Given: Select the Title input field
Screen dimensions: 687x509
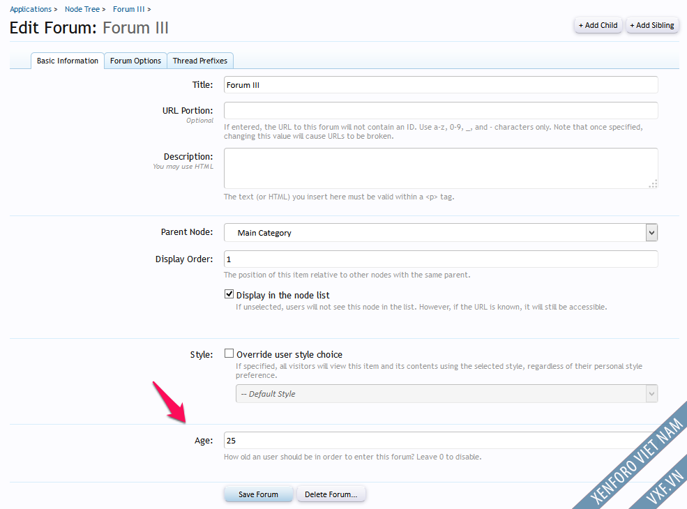Looking at the screenshot, I should pos(440,84).
